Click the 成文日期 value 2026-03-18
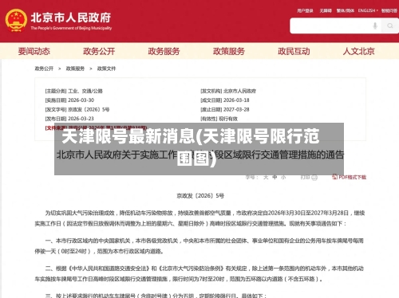The image size is (399, 298). tap(236, 100)
